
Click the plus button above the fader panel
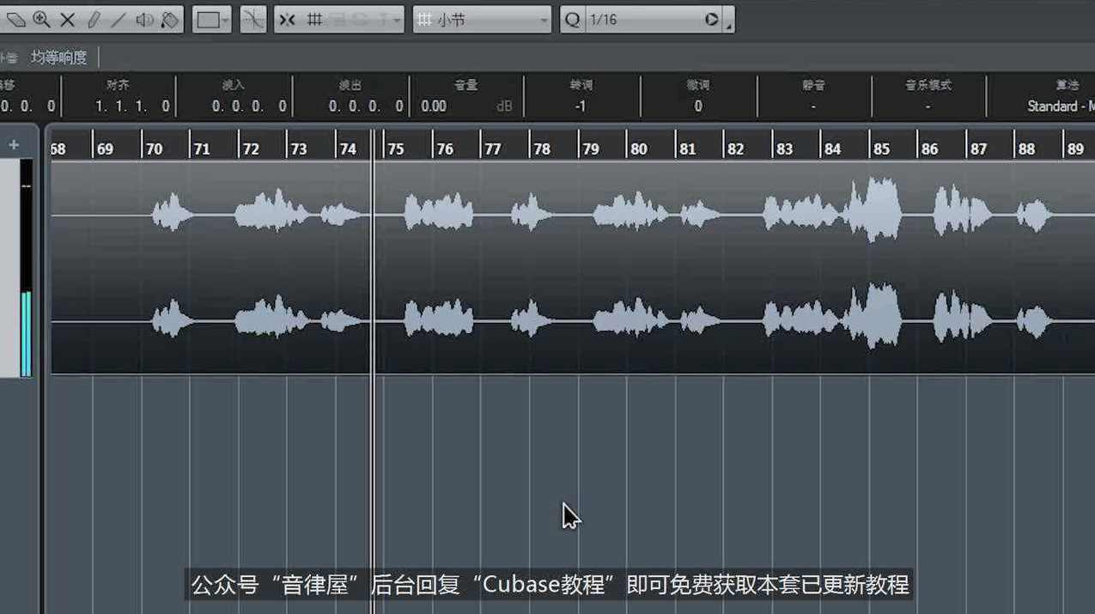pos(13,144)
